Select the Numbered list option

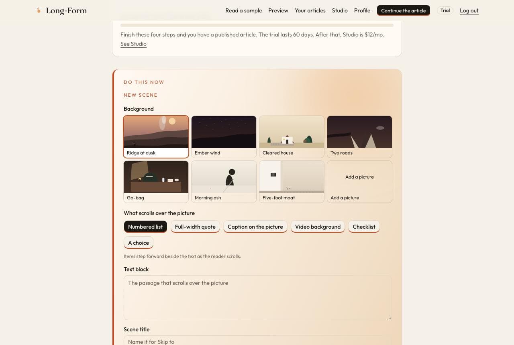[x=145, y=227]
